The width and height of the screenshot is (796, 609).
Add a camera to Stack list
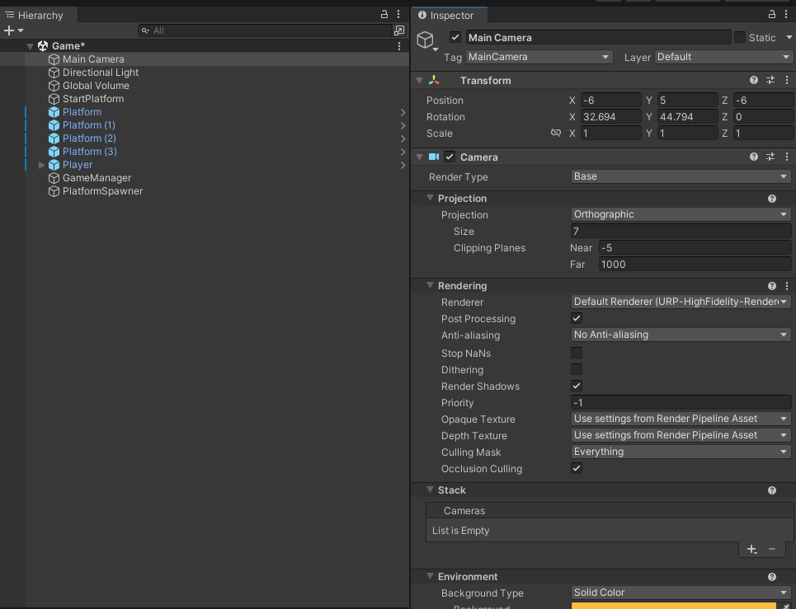(751, 549)
